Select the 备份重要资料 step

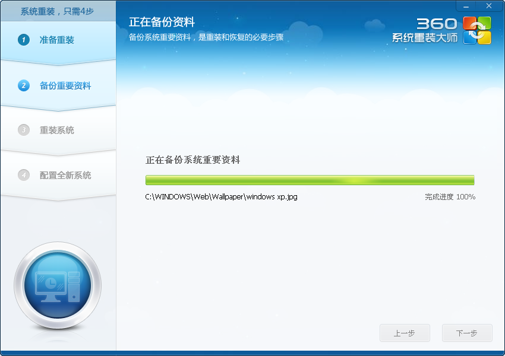point(65,86)
